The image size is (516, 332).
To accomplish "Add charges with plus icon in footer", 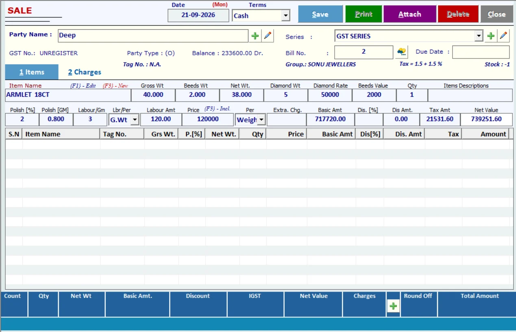I will [x=393, y=306].
